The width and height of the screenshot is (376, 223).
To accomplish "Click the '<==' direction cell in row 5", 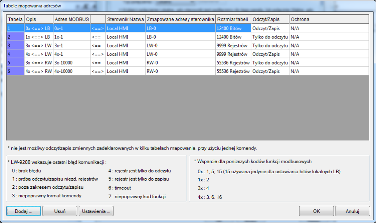I will (98, 63).
